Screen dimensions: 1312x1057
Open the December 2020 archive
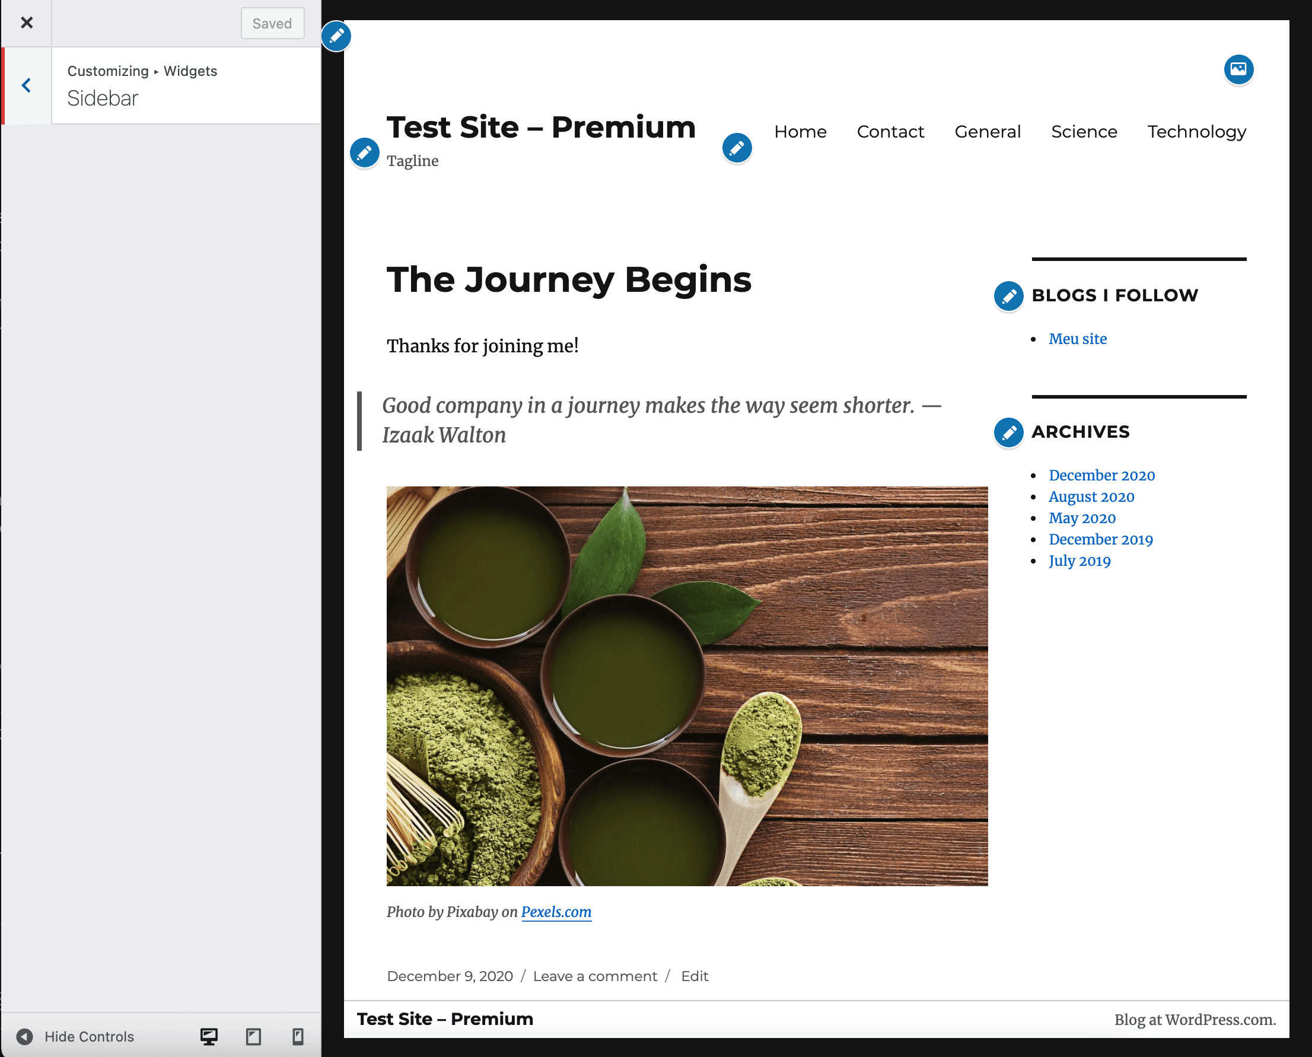point(1101,475)
